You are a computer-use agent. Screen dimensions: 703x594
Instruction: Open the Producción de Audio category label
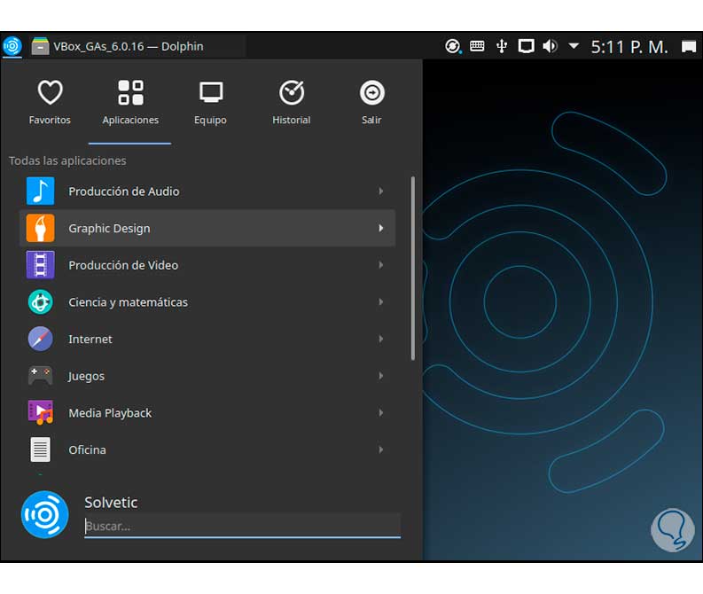click(124, 191)
